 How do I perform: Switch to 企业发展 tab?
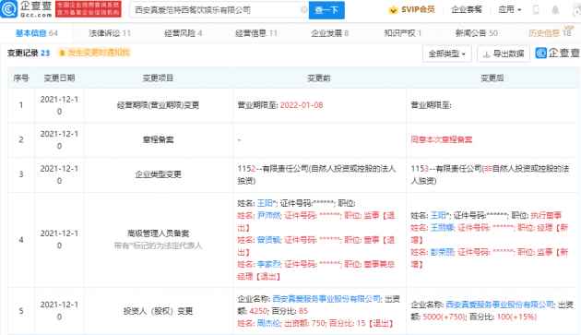tap(330, 33)
